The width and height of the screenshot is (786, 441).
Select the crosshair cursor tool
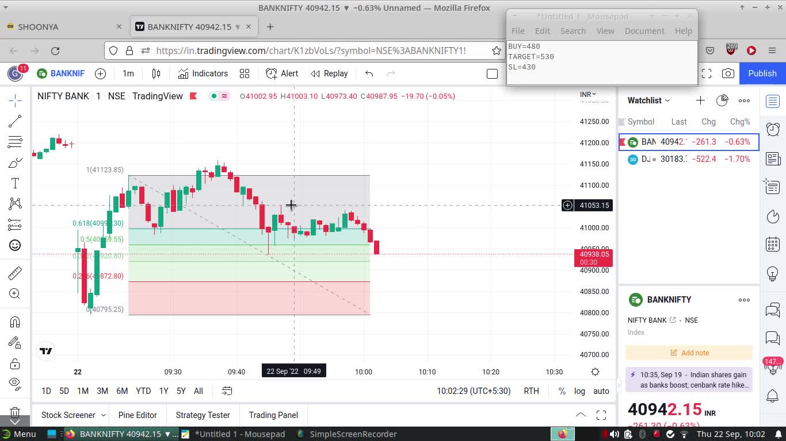pos(15,100)
